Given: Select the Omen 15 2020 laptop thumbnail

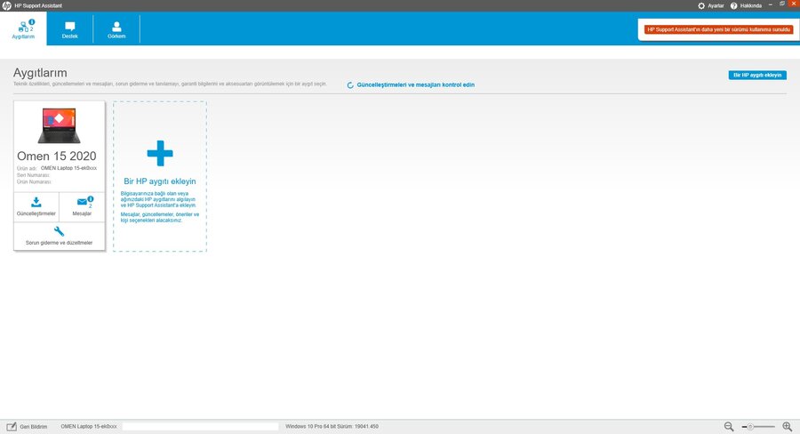Looking at the screenshot, I should [x=60, y=125].
